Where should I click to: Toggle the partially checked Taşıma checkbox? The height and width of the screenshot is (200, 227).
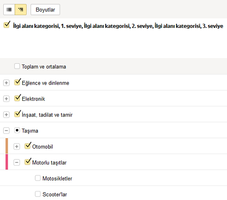[x=17, y=130]
